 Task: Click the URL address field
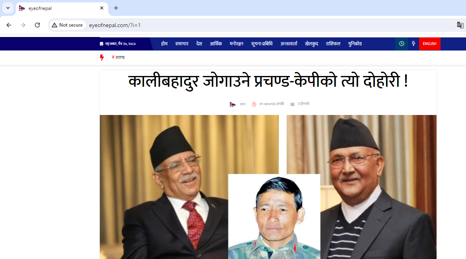click(268, 25)
